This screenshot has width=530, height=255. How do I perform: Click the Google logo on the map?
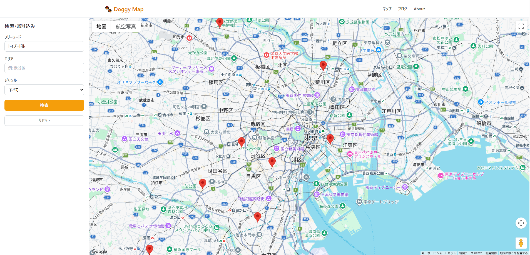click(99, 251)
